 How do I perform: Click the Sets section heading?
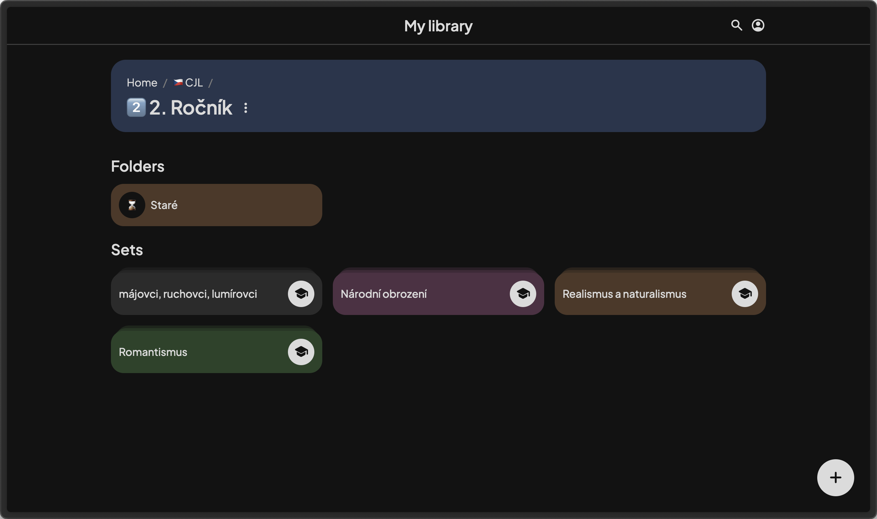(127, 250)
